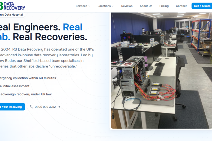This screenshot has width=212, height=141.
Task: Select the emergency collection within 60 minutes item
Action: coord(28,78)
